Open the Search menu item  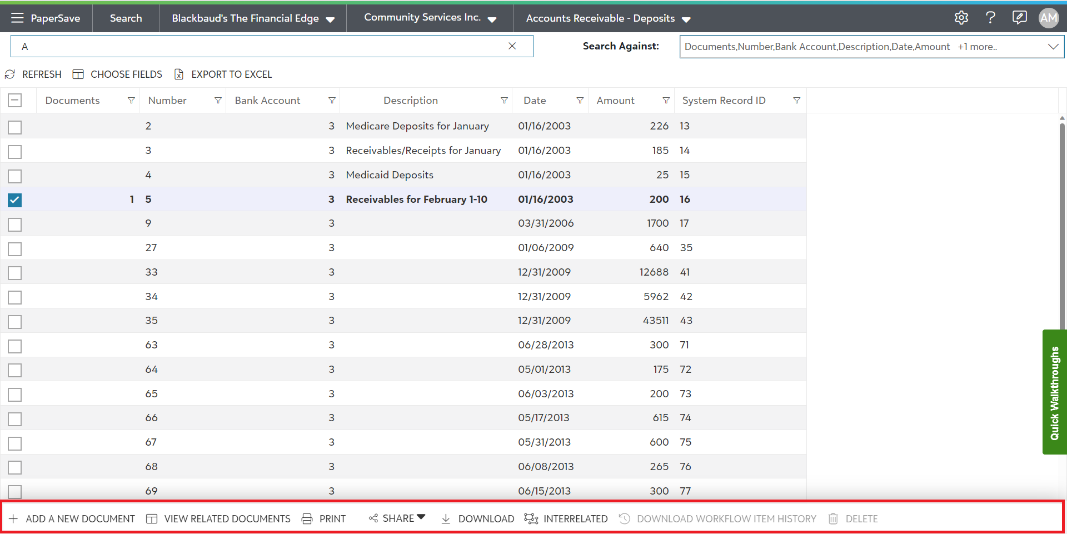126,18
